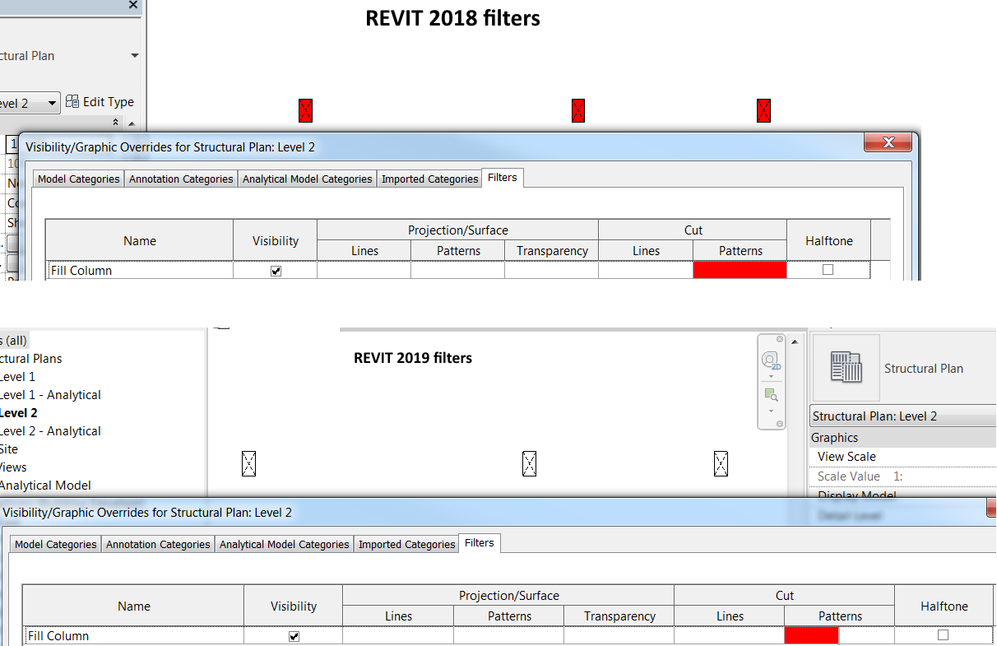Open navigation bar options circle at bottom
The image size is (997, 646).
click(x=781, y=423)
